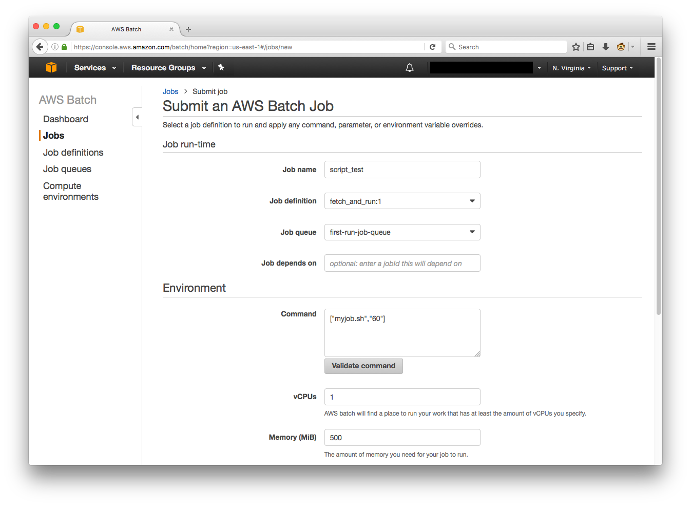Image resolution: width=691 pixels, height=506 pixels.
Task: Open the N. Virginia region dropdown
Action: tap(571, 68)
